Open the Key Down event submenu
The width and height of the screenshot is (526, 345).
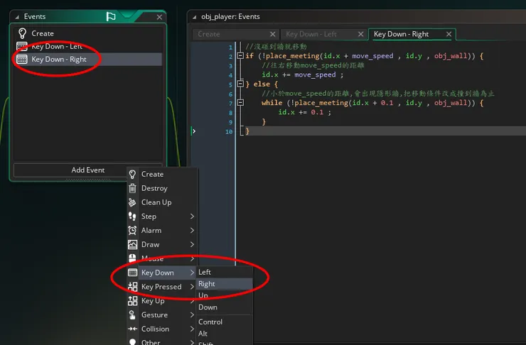[x=162, y=273]
